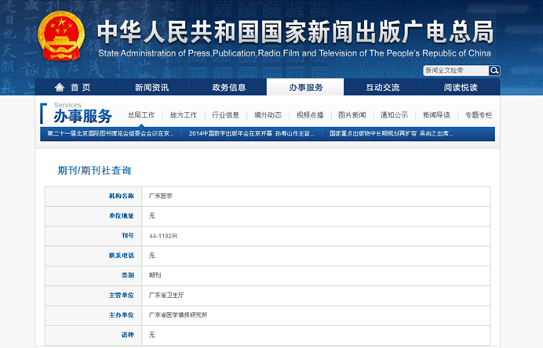Visit the 境外动态 submenu link
543x348 pixels.
point(268,115)
